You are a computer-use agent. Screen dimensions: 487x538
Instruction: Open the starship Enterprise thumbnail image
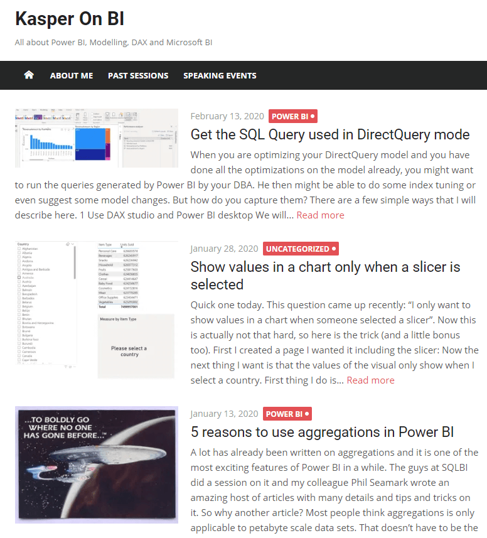(97, 465)
